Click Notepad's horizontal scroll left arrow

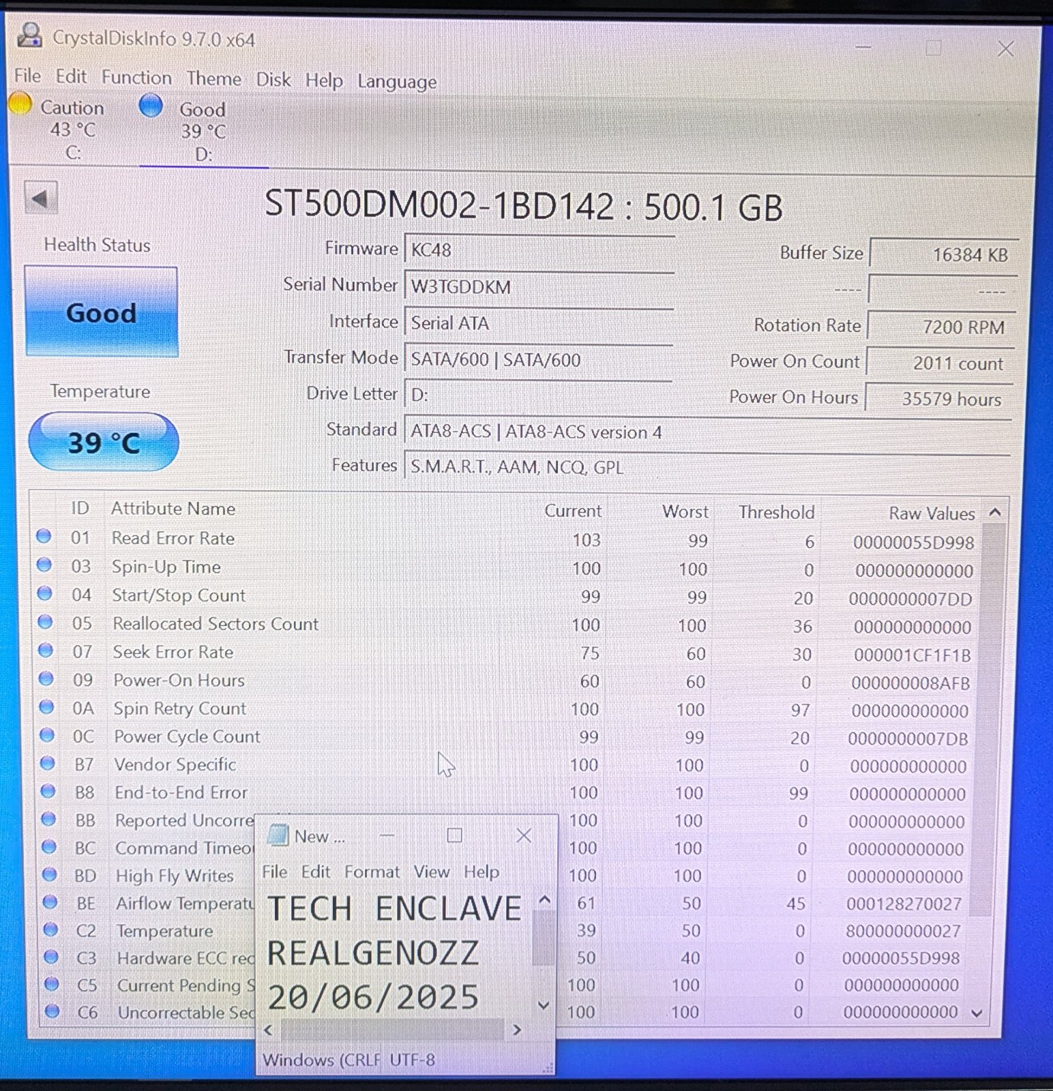click(x=268, y=1030)
